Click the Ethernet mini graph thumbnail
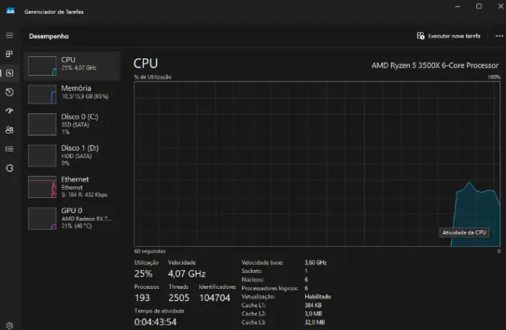The width and height of the screenshot is (506, 330). (x=42, y=187)
